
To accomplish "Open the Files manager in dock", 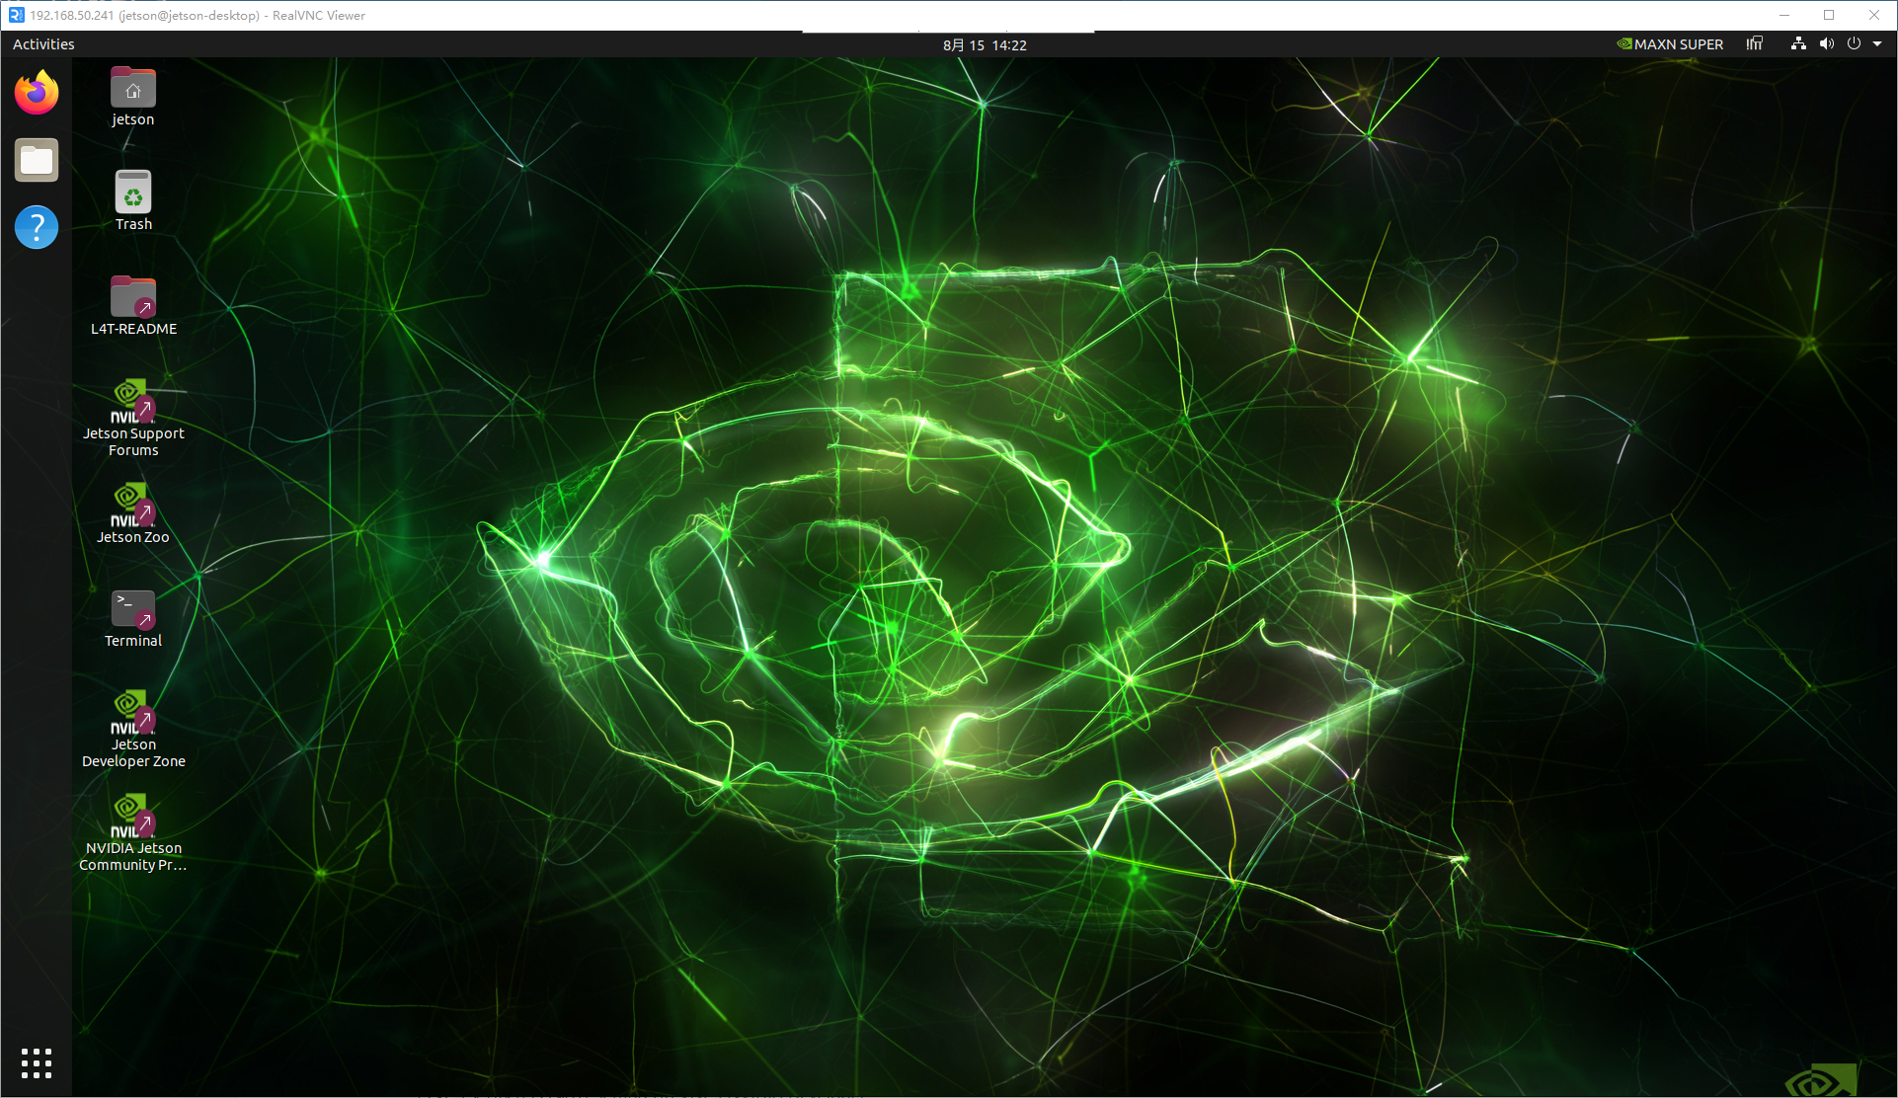I will (37, 160).
